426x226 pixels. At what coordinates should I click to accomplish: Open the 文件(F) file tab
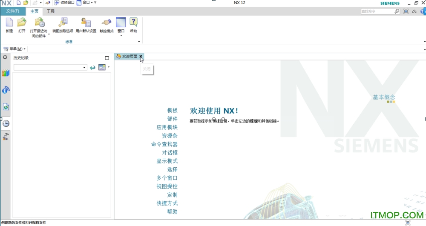click(13, 11)
